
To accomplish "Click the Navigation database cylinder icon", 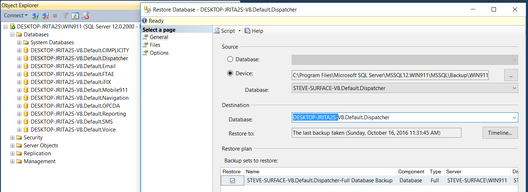I will tap(26, 98).
